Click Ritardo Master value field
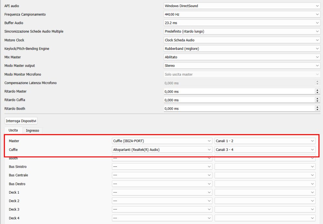 click(x=239, y=91)
